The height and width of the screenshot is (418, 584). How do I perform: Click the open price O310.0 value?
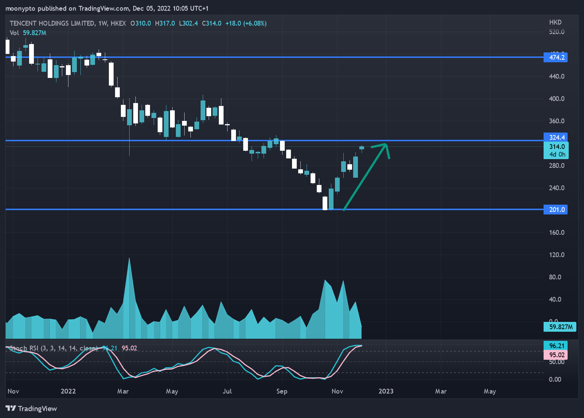(x=141, y=23)
